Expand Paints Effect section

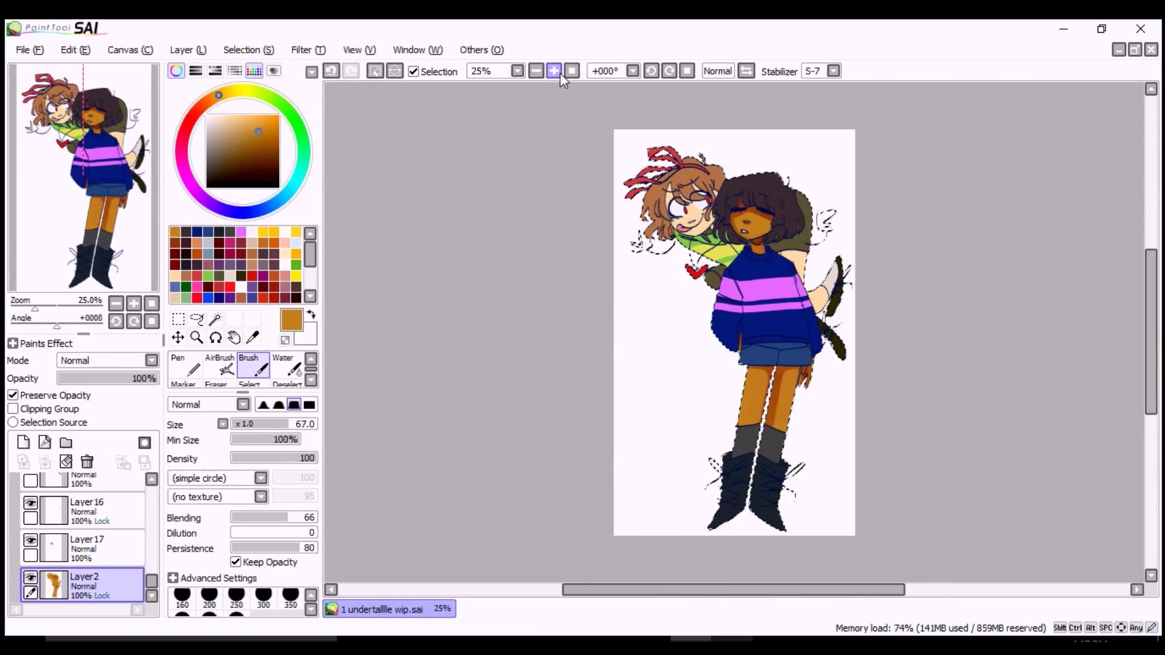[x=13, y=343]
